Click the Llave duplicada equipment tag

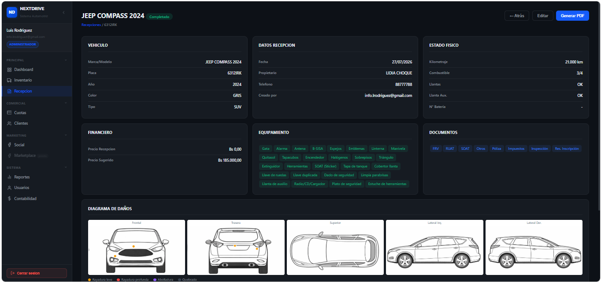coord(305,175)
